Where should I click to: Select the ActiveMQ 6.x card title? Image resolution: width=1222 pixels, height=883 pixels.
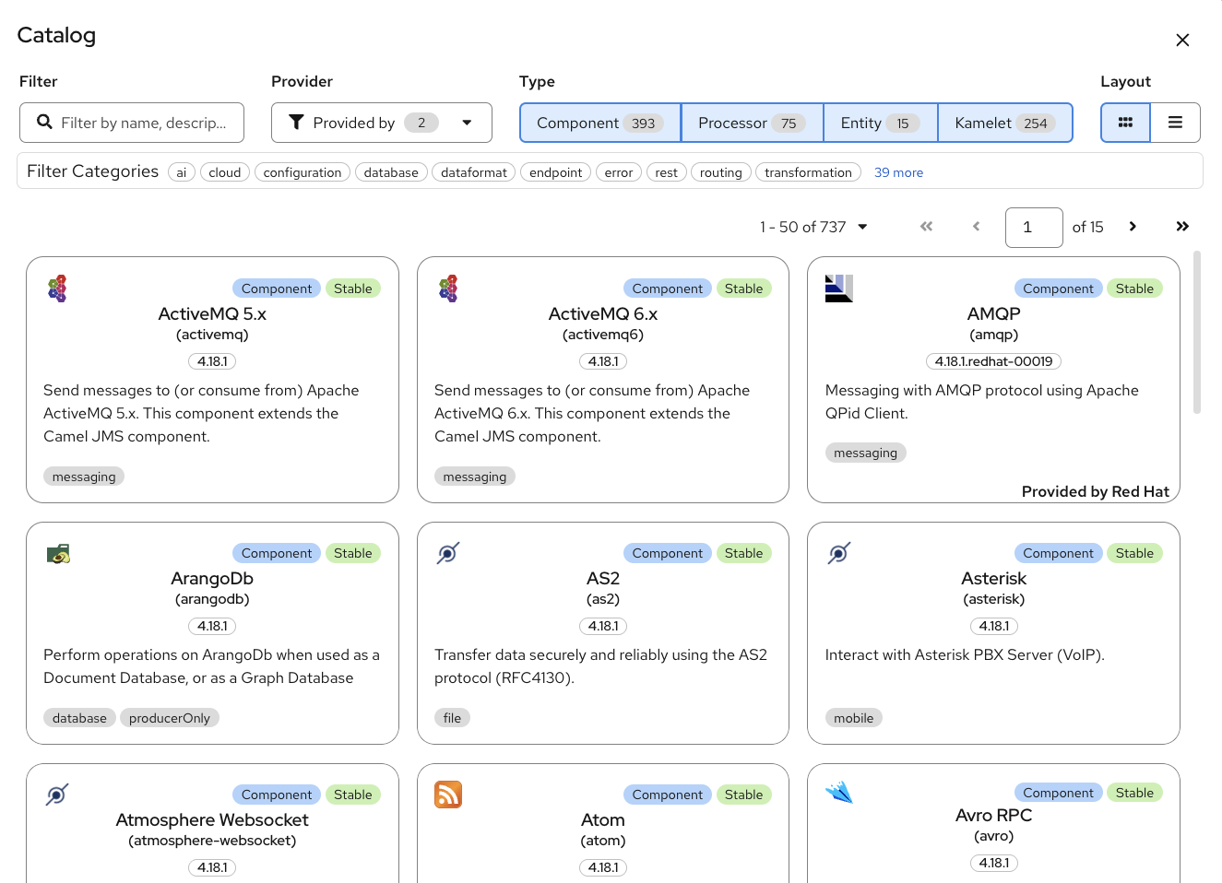point(603,314)
